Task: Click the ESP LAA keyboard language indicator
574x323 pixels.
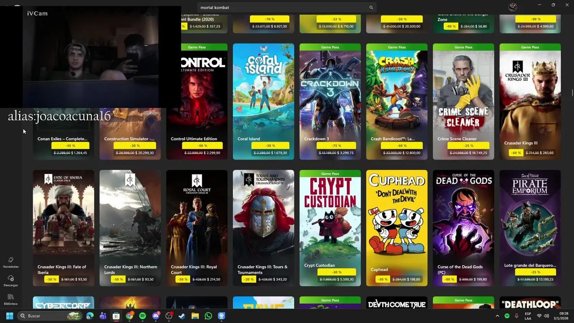Action: (x=528, y=316)
